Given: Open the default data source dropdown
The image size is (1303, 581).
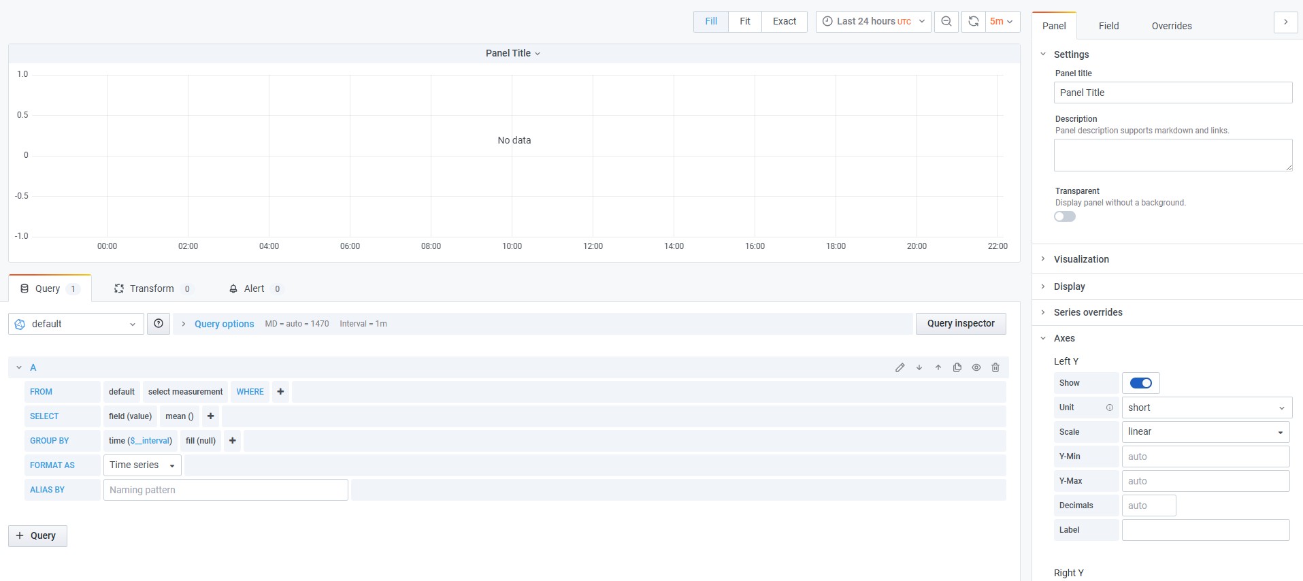Looking at the screenshot, I should click(x=76, y=324).
